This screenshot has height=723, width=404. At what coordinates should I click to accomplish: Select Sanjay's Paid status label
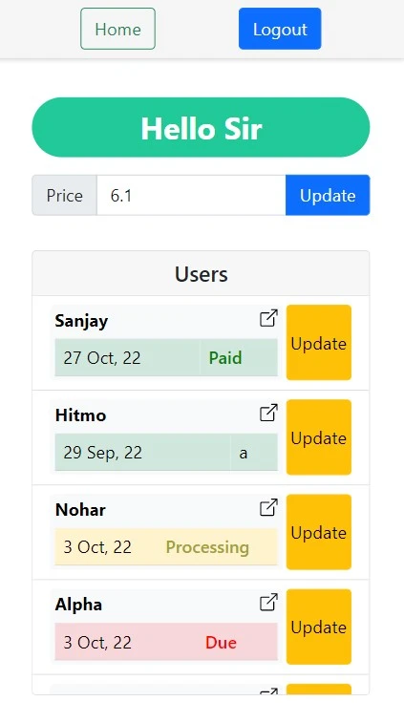point(225,358)
